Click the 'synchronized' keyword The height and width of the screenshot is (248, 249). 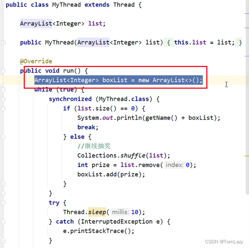tap(70, 99)
